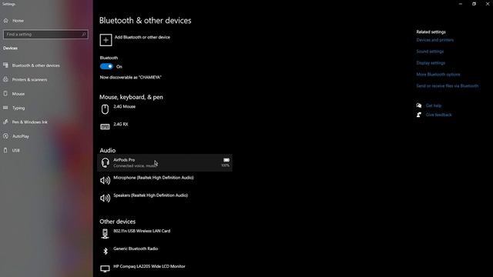The image size is (493, 277).
Task: Focus the Find a setting search box
Action: coord(45,34)
